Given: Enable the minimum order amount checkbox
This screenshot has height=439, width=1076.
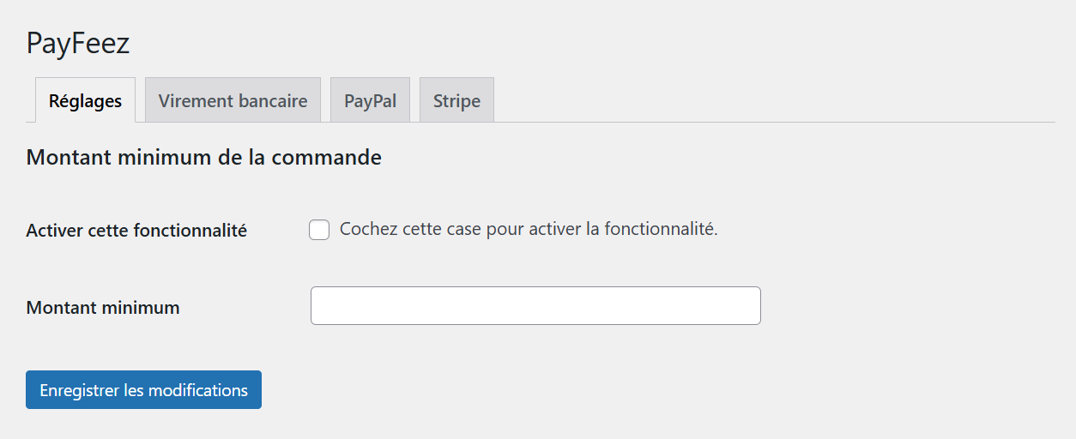Looking at the screenshot, I should (x=319, y=230).
